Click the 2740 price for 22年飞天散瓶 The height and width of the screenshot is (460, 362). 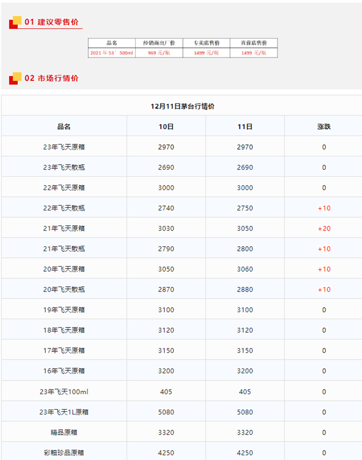[166, 208]
